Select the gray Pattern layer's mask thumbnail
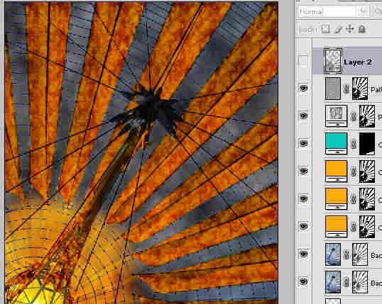This screenshot has height=304, width=382. [360, 89]
